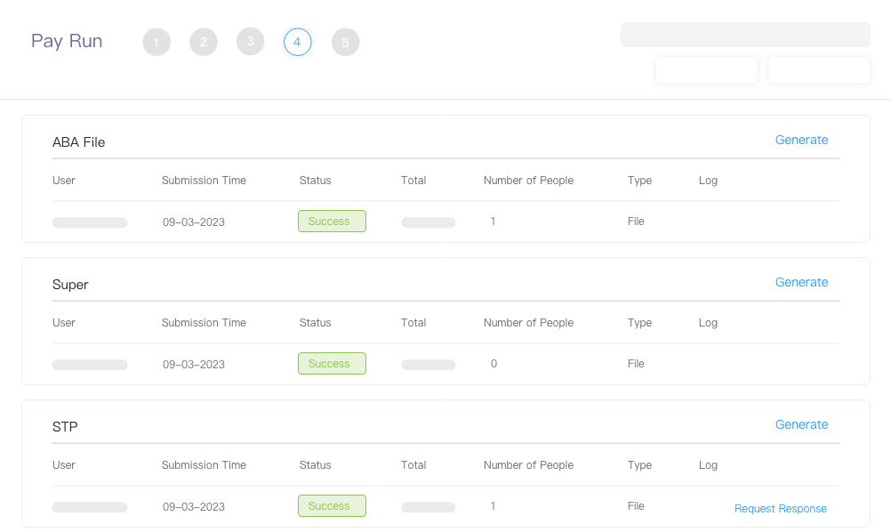Click the right blank button below top field
The height and width of the screenshot is (532, 891).
[819, 70]
